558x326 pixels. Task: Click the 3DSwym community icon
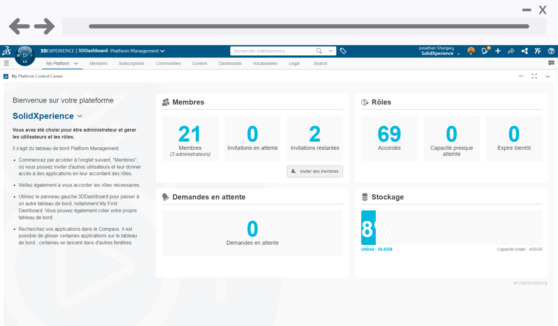[x=538, y=51]
